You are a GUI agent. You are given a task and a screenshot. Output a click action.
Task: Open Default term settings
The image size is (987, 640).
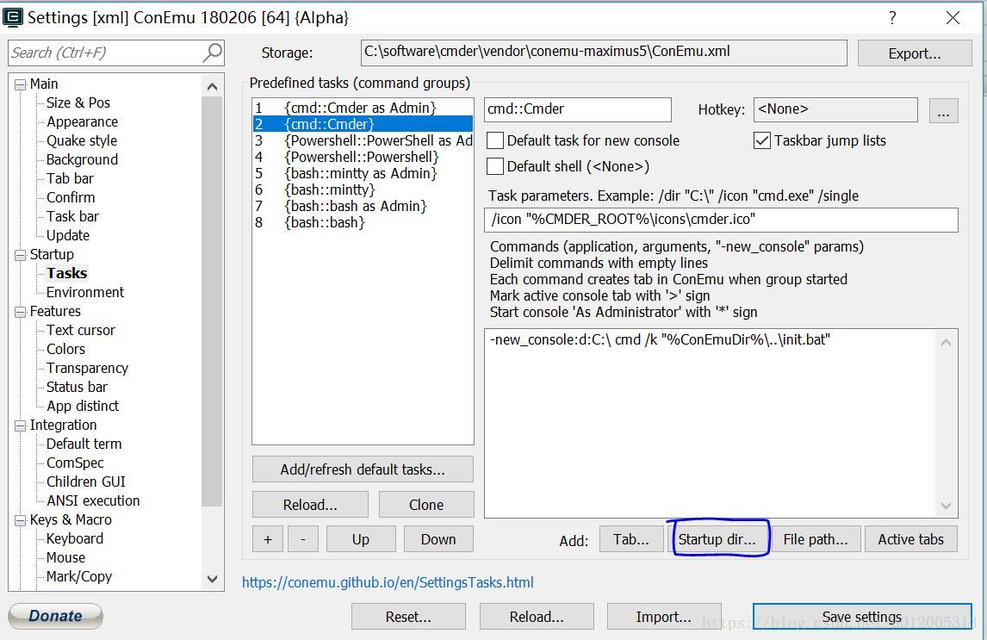[x=84, y=444]
